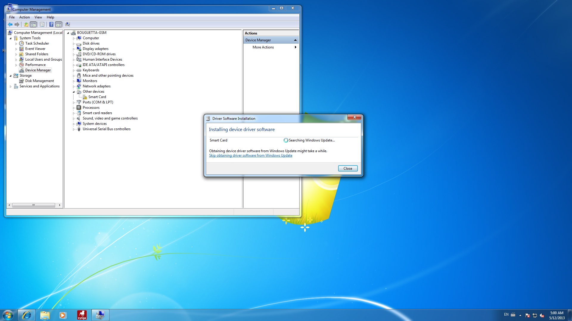Viewport: 572px width, 321px height.
Task: Click Scan for hardware changes icon
Action: pyautogui.click(x=68, y=24)
